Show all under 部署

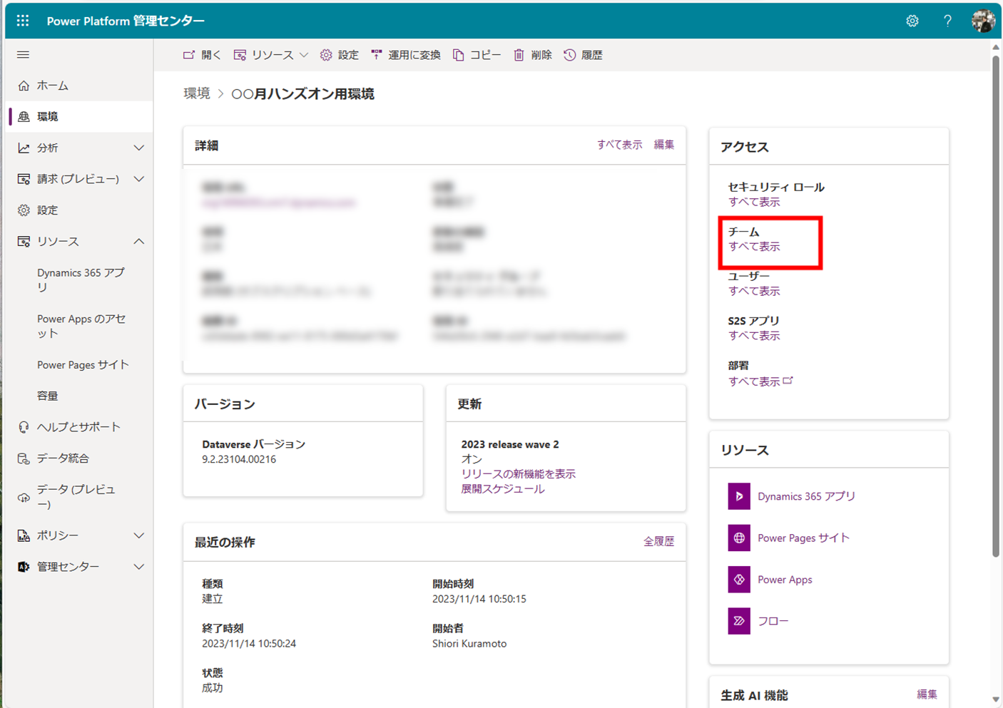tap(760, 381)
